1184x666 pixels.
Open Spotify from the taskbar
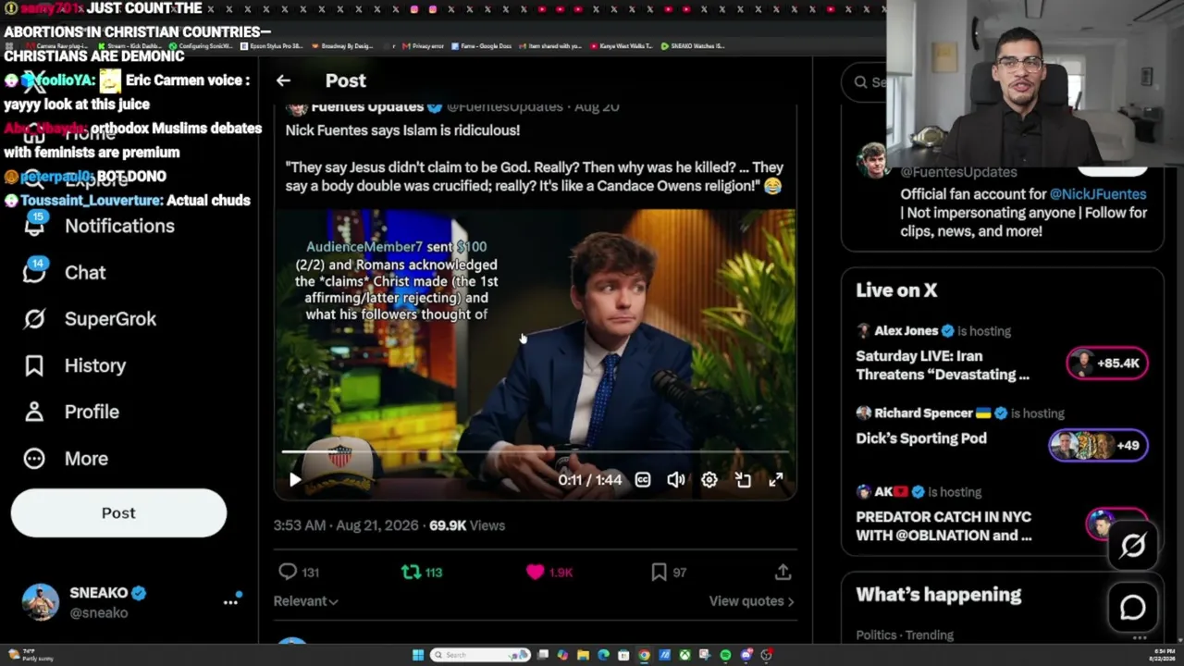725,655
